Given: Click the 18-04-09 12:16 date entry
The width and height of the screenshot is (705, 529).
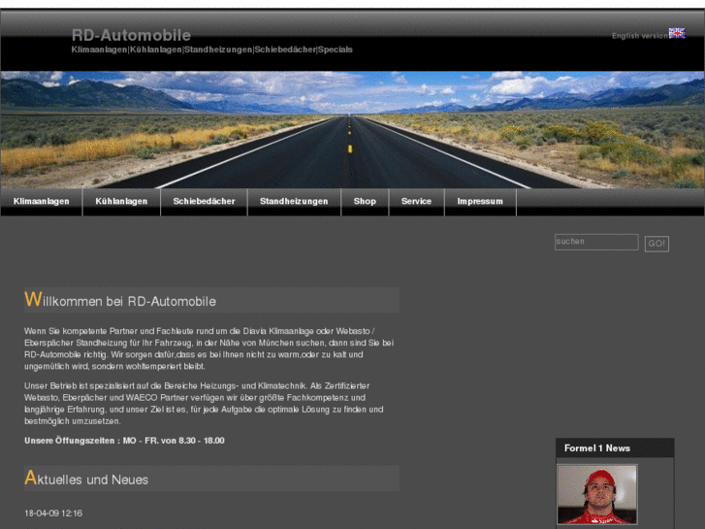Looking at the screenshot, I should 53,513.
